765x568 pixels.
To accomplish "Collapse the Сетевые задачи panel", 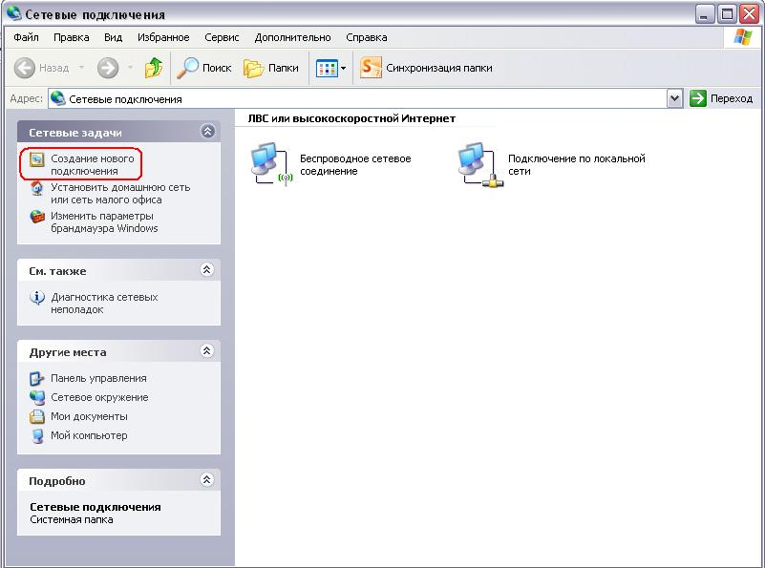I will coord(207,132).
